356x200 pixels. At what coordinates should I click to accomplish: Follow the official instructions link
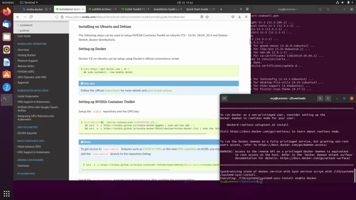(x=112, y=90)
